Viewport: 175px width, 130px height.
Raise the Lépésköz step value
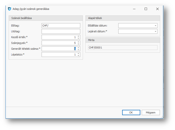tap(78, 53)
